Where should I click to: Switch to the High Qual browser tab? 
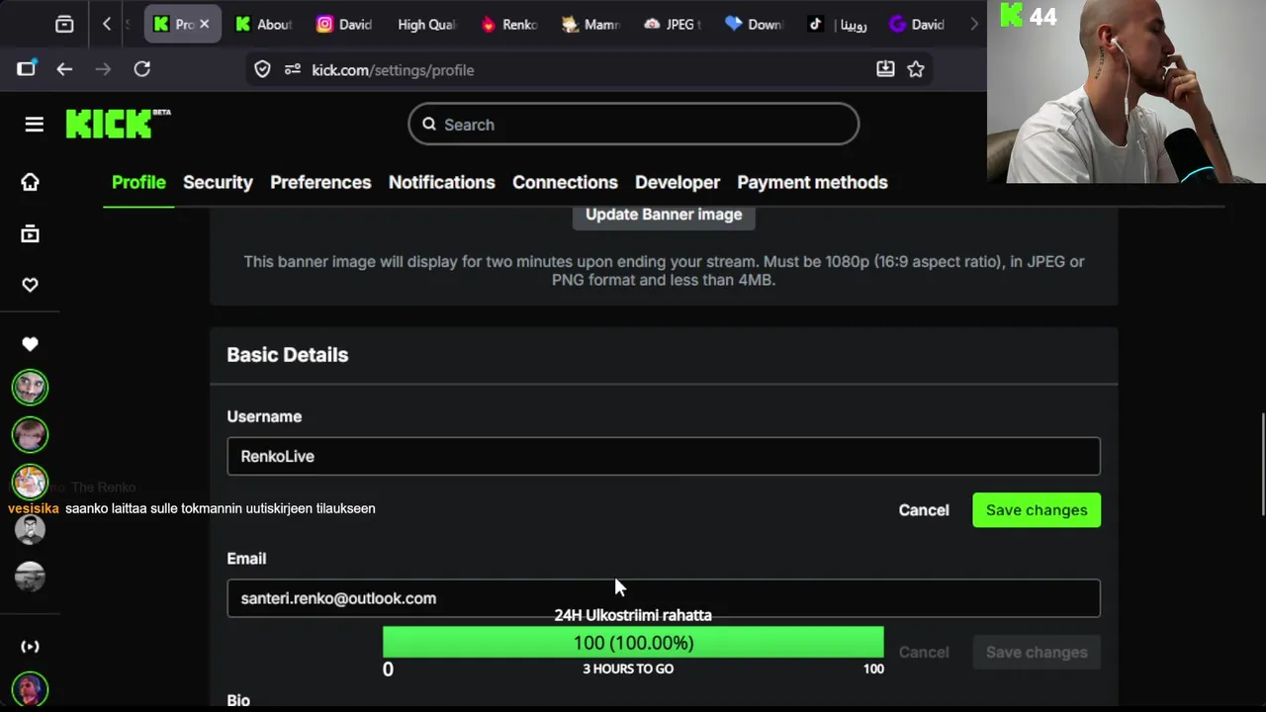[425, 24]
